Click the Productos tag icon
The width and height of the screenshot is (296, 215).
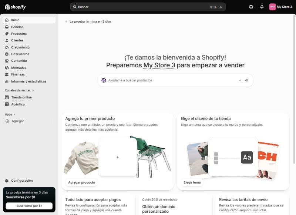(x=7, y=34)
